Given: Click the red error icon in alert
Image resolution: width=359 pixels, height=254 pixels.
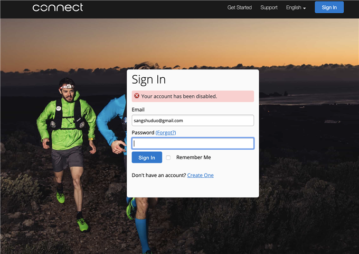Looking at the screenshot, I should (x=137, y=96).
